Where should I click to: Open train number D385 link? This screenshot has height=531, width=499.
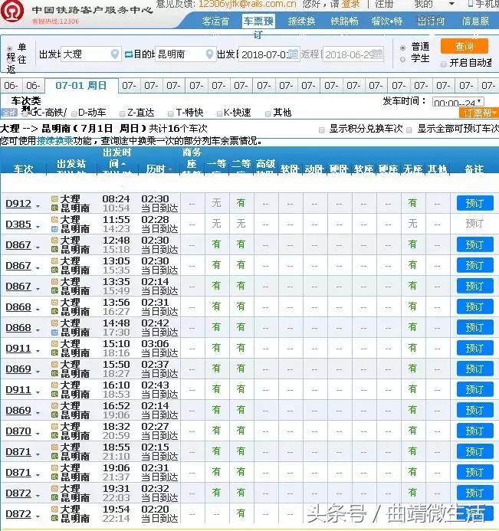tap(18, 225)
